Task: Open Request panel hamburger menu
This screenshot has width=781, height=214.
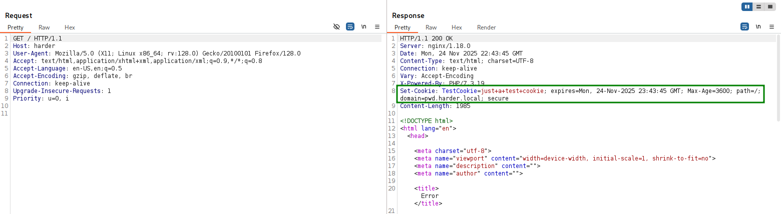Action: click(377, 27)
